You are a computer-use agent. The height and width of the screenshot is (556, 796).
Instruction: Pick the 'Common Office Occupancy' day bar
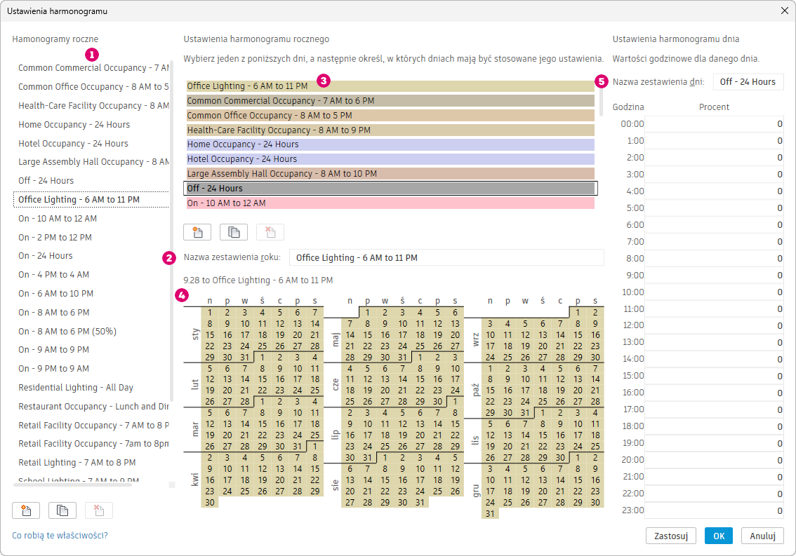coord(390,115)
